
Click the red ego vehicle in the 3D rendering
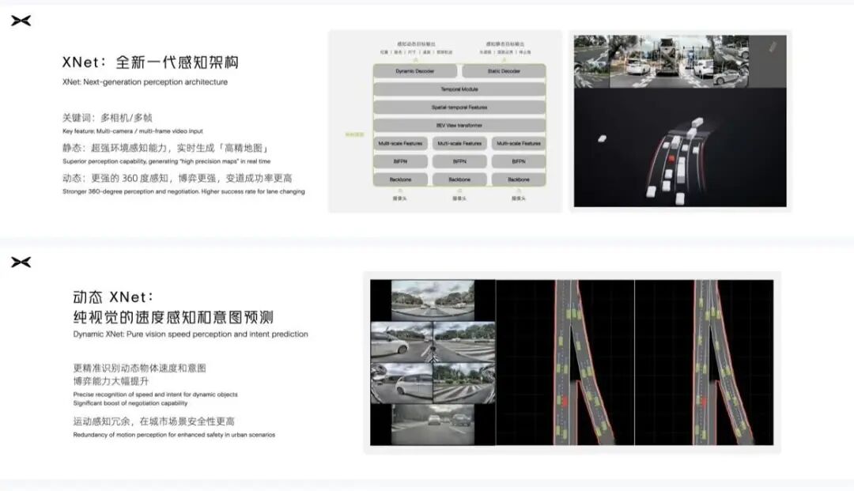(x=671, y=158)
